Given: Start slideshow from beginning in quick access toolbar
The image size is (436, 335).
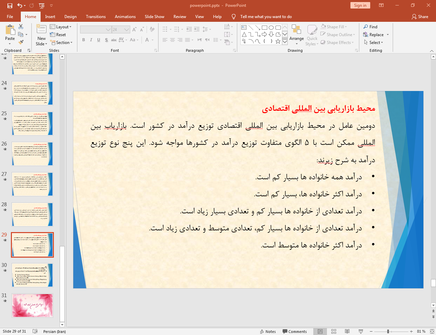Looking at the screenshot, I should 42,5.
